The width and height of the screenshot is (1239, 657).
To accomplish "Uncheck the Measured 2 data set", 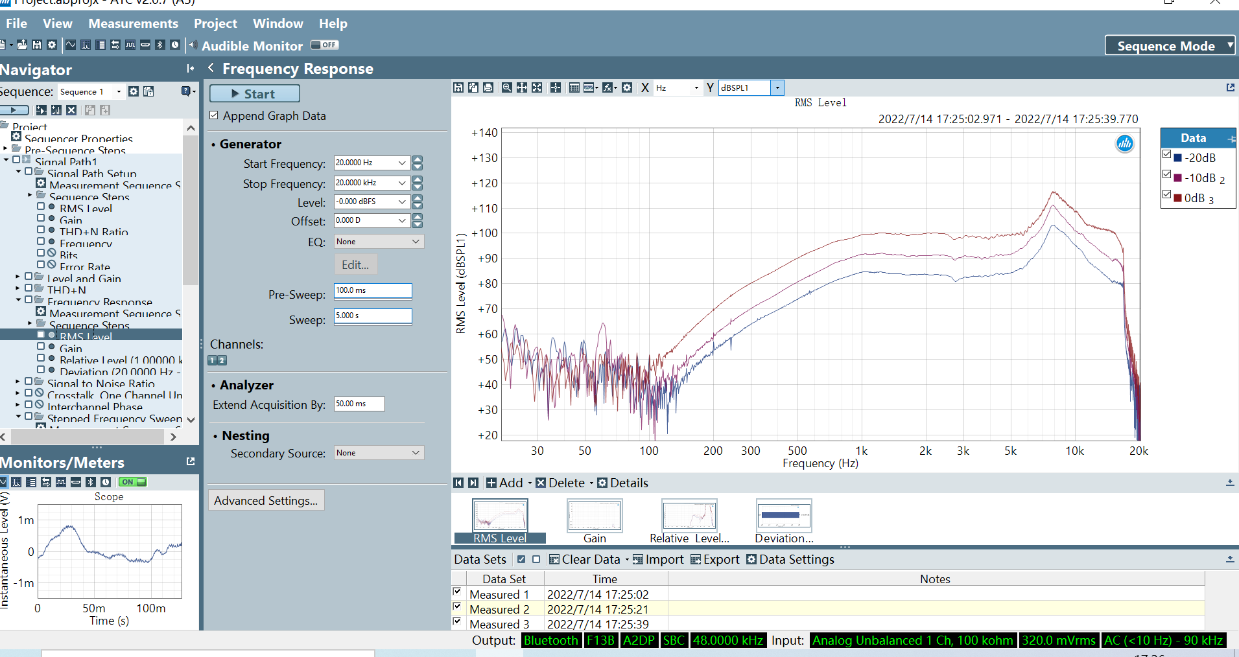I will click(457, 607).
